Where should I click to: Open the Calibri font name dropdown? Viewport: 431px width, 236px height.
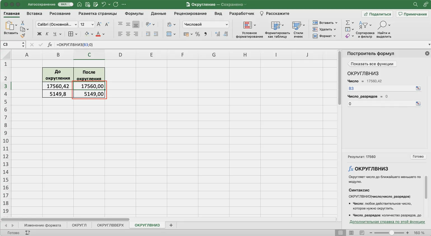point(57,24)
